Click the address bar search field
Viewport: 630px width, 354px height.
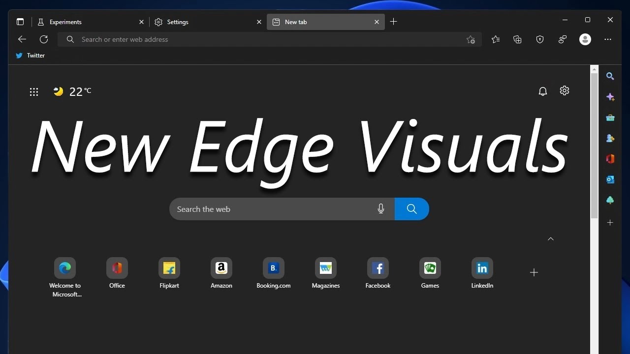click(271, 39)
